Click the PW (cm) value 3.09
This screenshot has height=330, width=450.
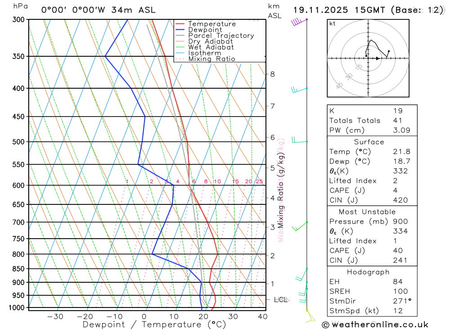coord(402,131)
